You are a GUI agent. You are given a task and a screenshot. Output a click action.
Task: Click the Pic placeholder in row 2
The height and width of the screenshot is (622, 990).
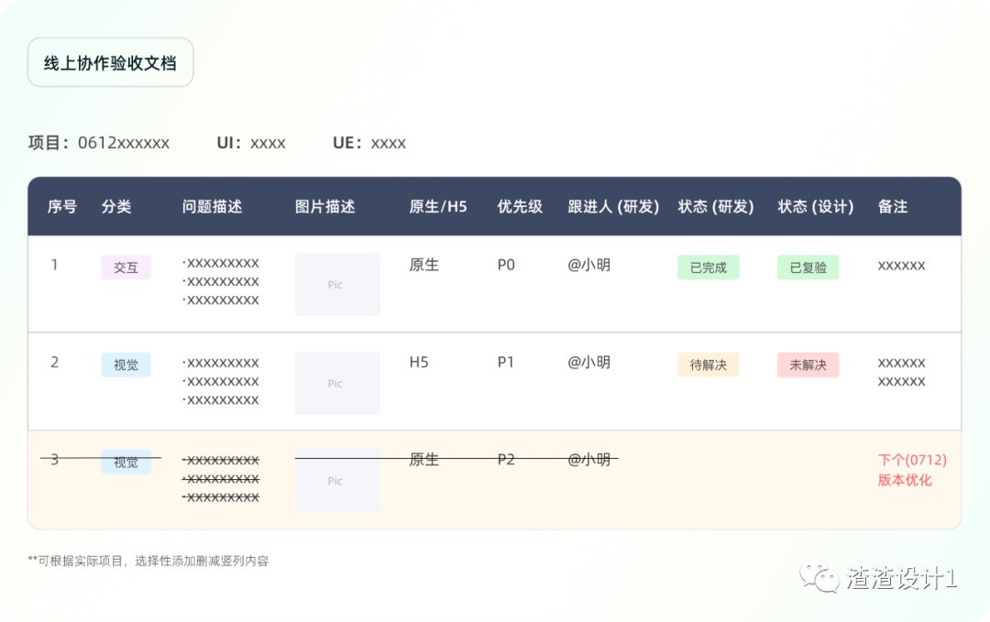tap(336, 383)
